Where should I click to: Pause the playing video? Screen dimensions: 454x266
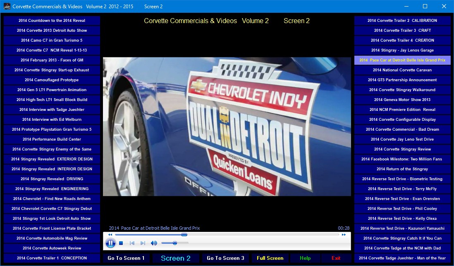coord(110,243)
